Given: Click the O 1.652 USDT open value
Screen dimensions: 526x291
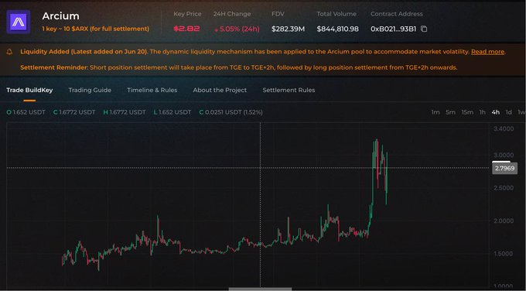Looking at the screenshot, I should click(26, 112).
